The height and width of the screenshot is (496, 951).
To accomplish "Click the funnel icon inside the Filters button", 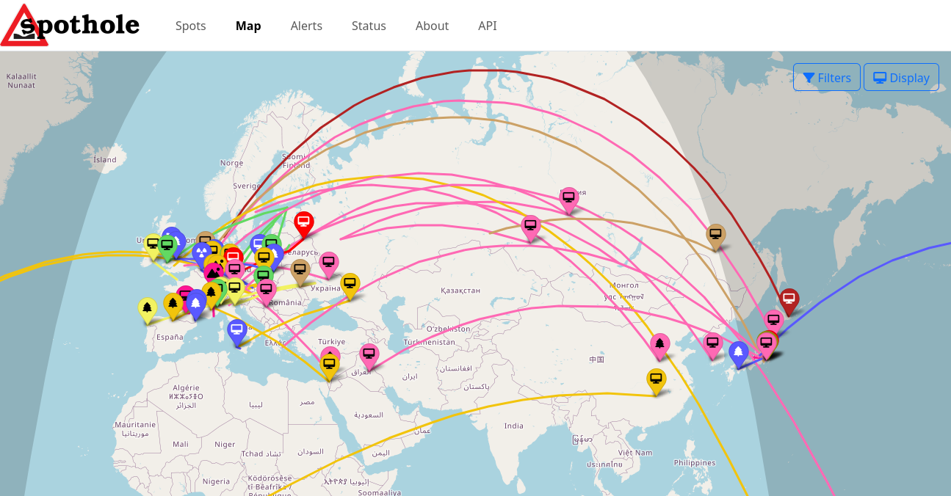I will point(809,77).
